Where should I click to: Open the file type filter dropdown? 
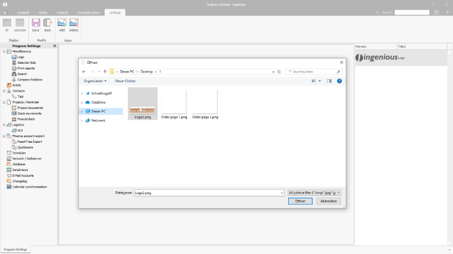[314, 192]
